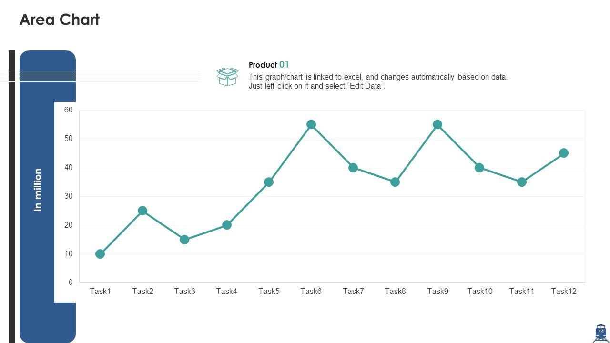Screen dimensions: 610x343
Task: Click the "Area Chart" slide title
Action: [60, 20]
